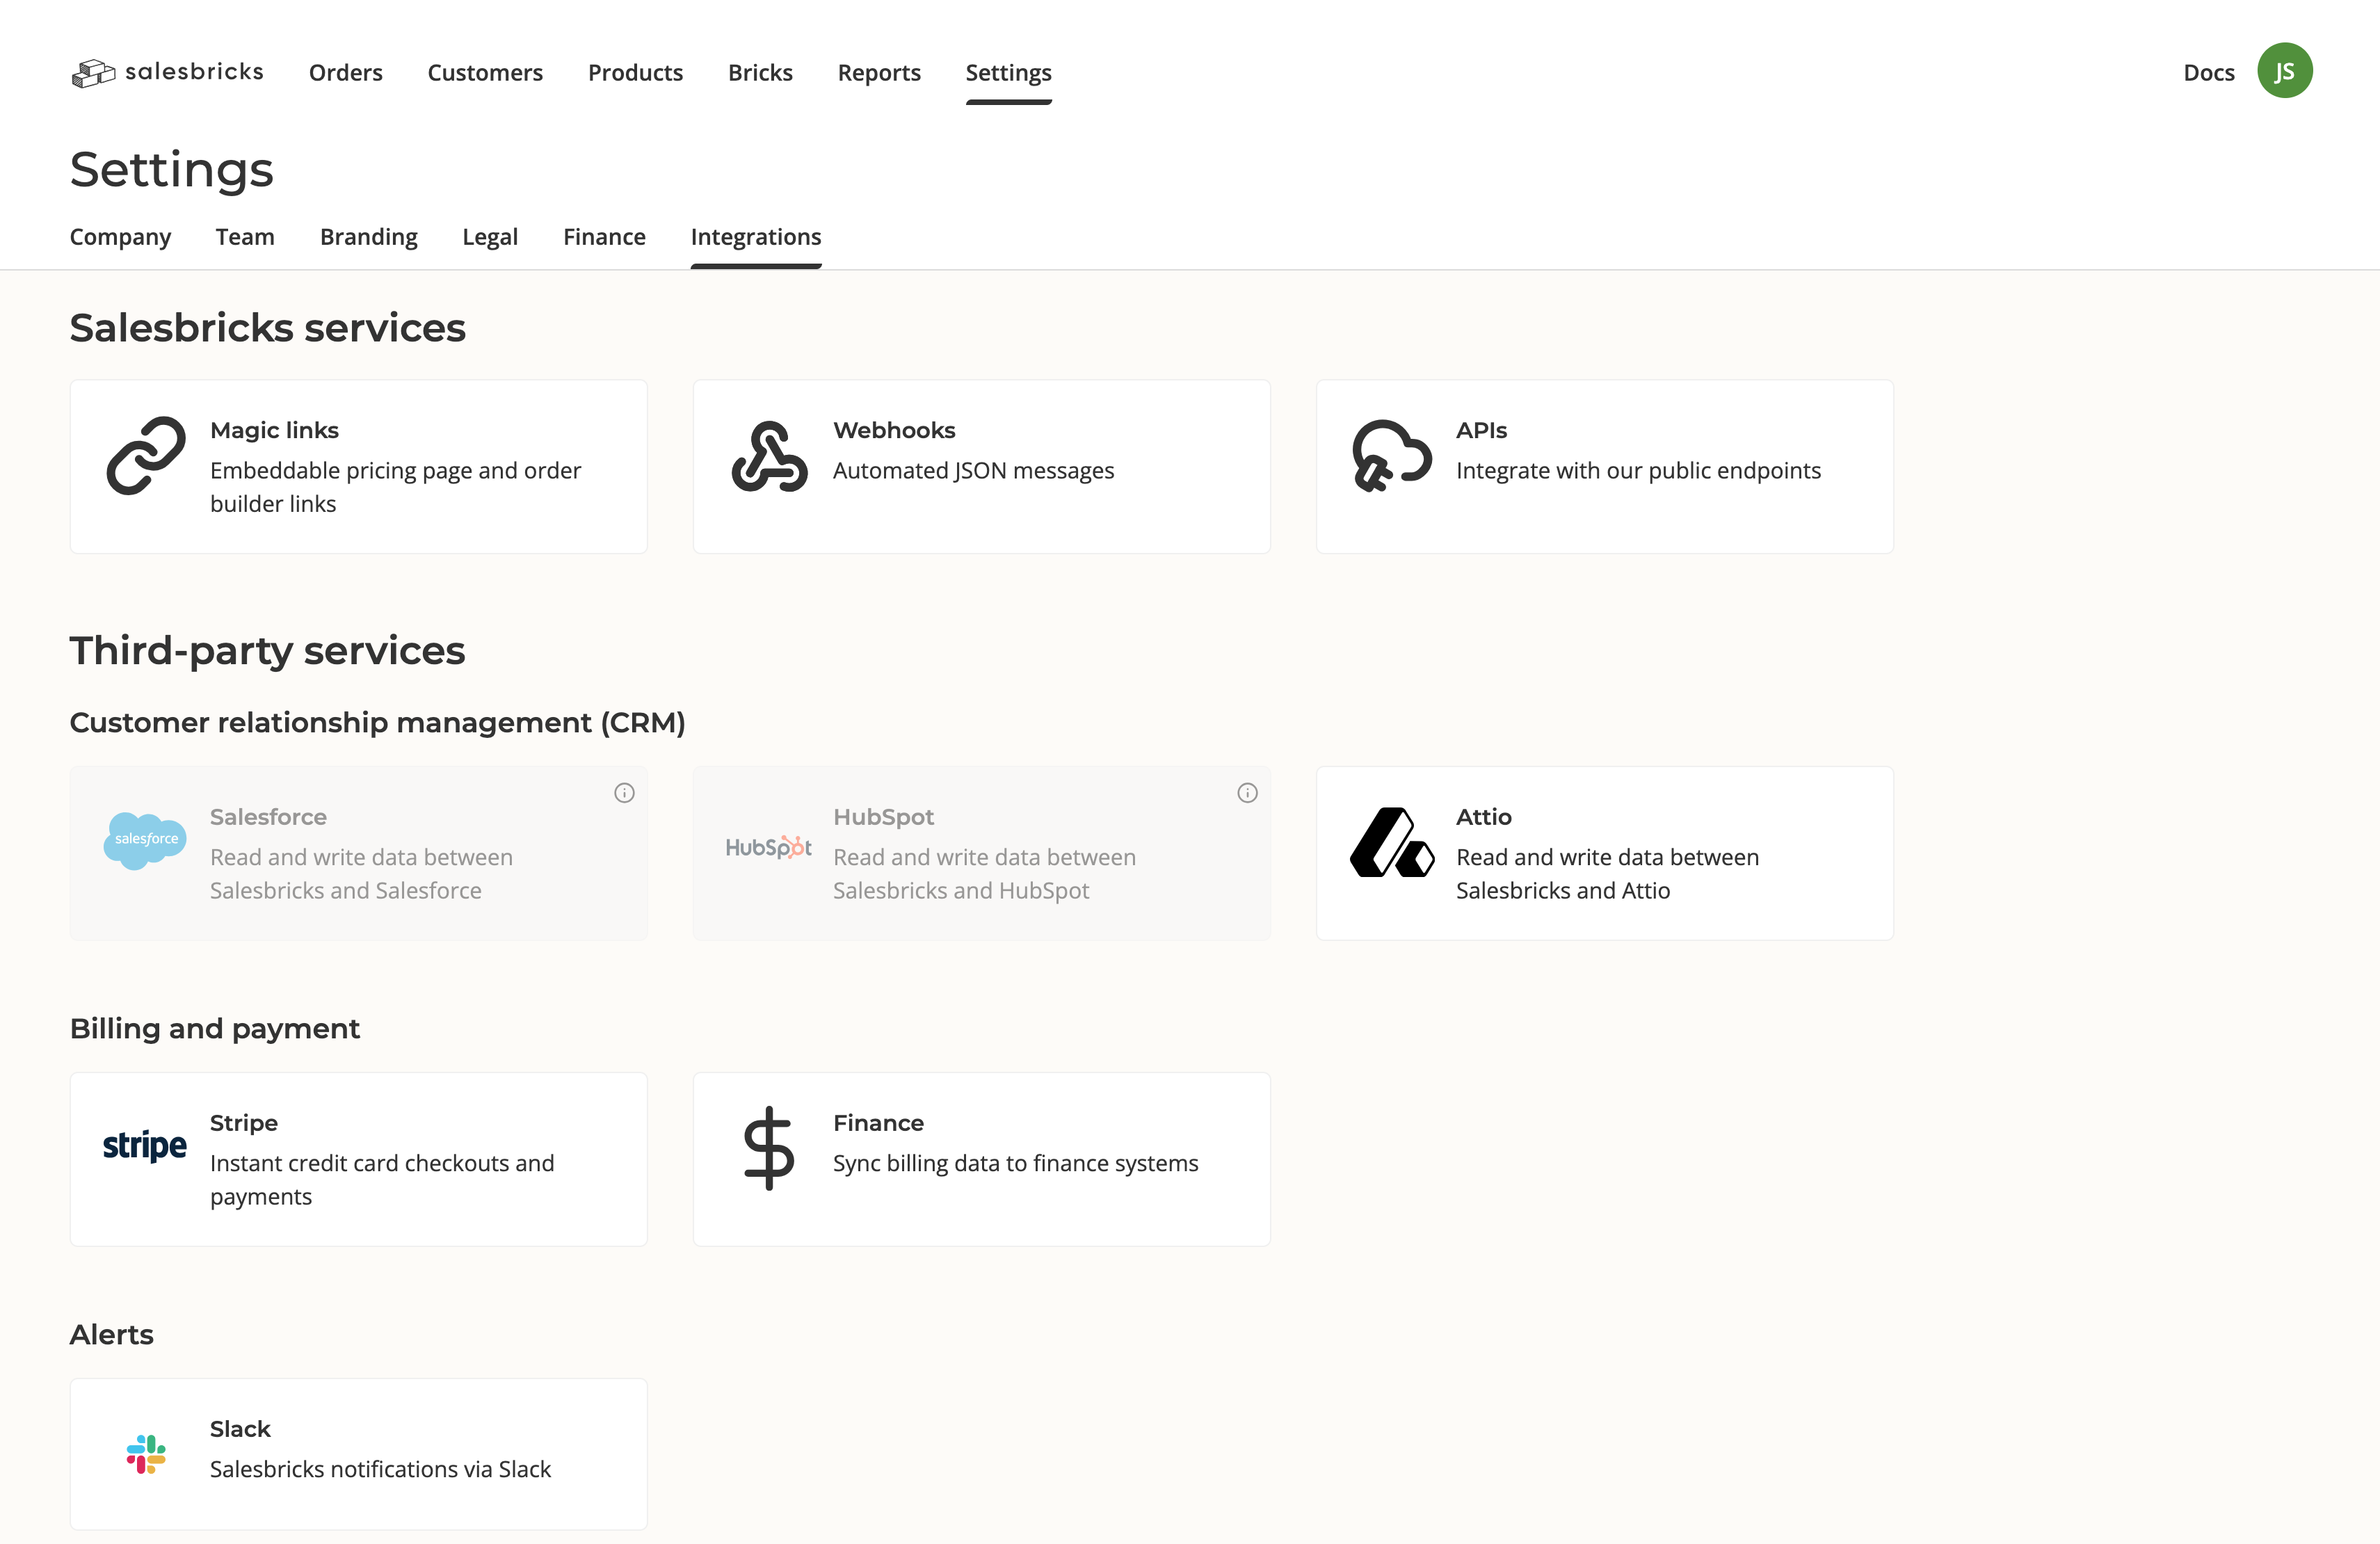
Task: Click the Webhooks icon
Action: (x=769, y=456)
